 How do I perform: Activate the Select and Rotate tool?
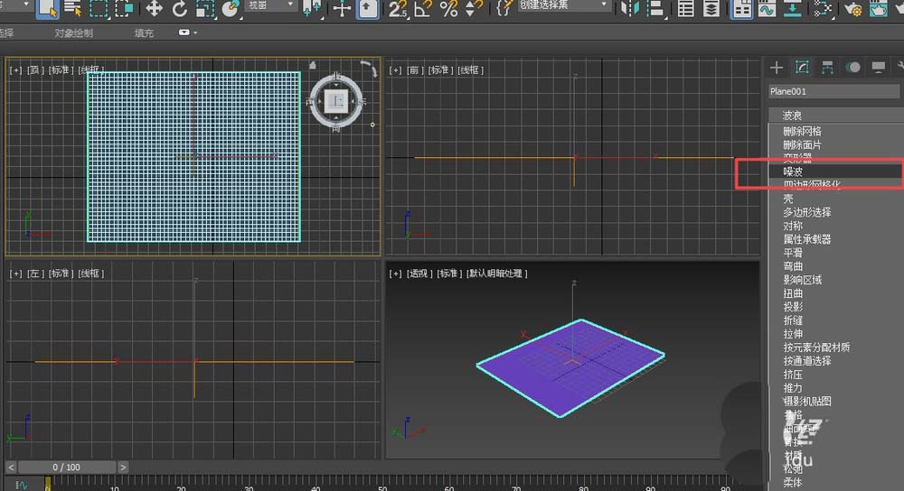point(179,8)
